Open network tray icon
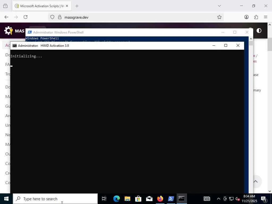The width and height of the screenshot is (272, 204). [231, 199]
